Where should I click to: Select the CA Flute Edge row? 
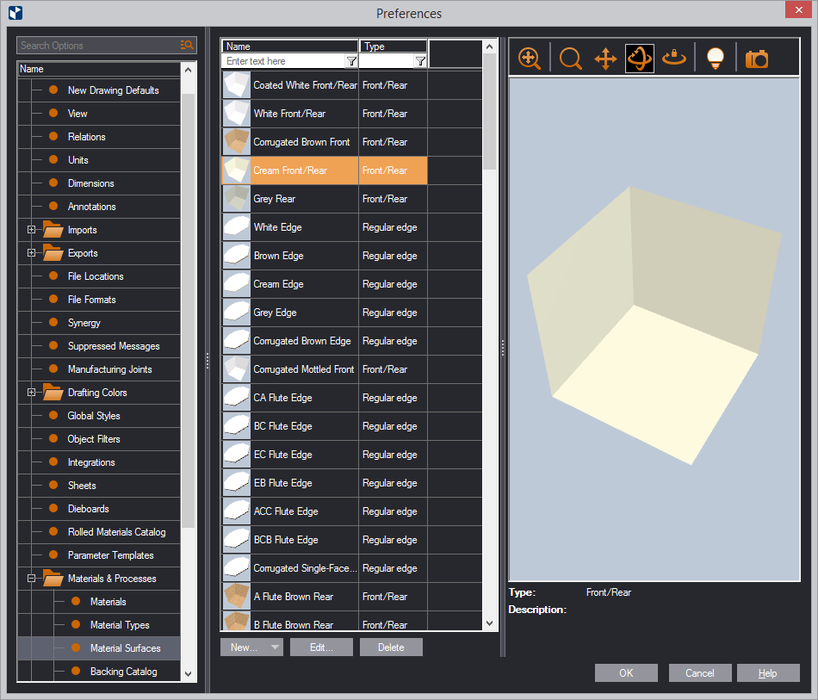click(325, 398)
